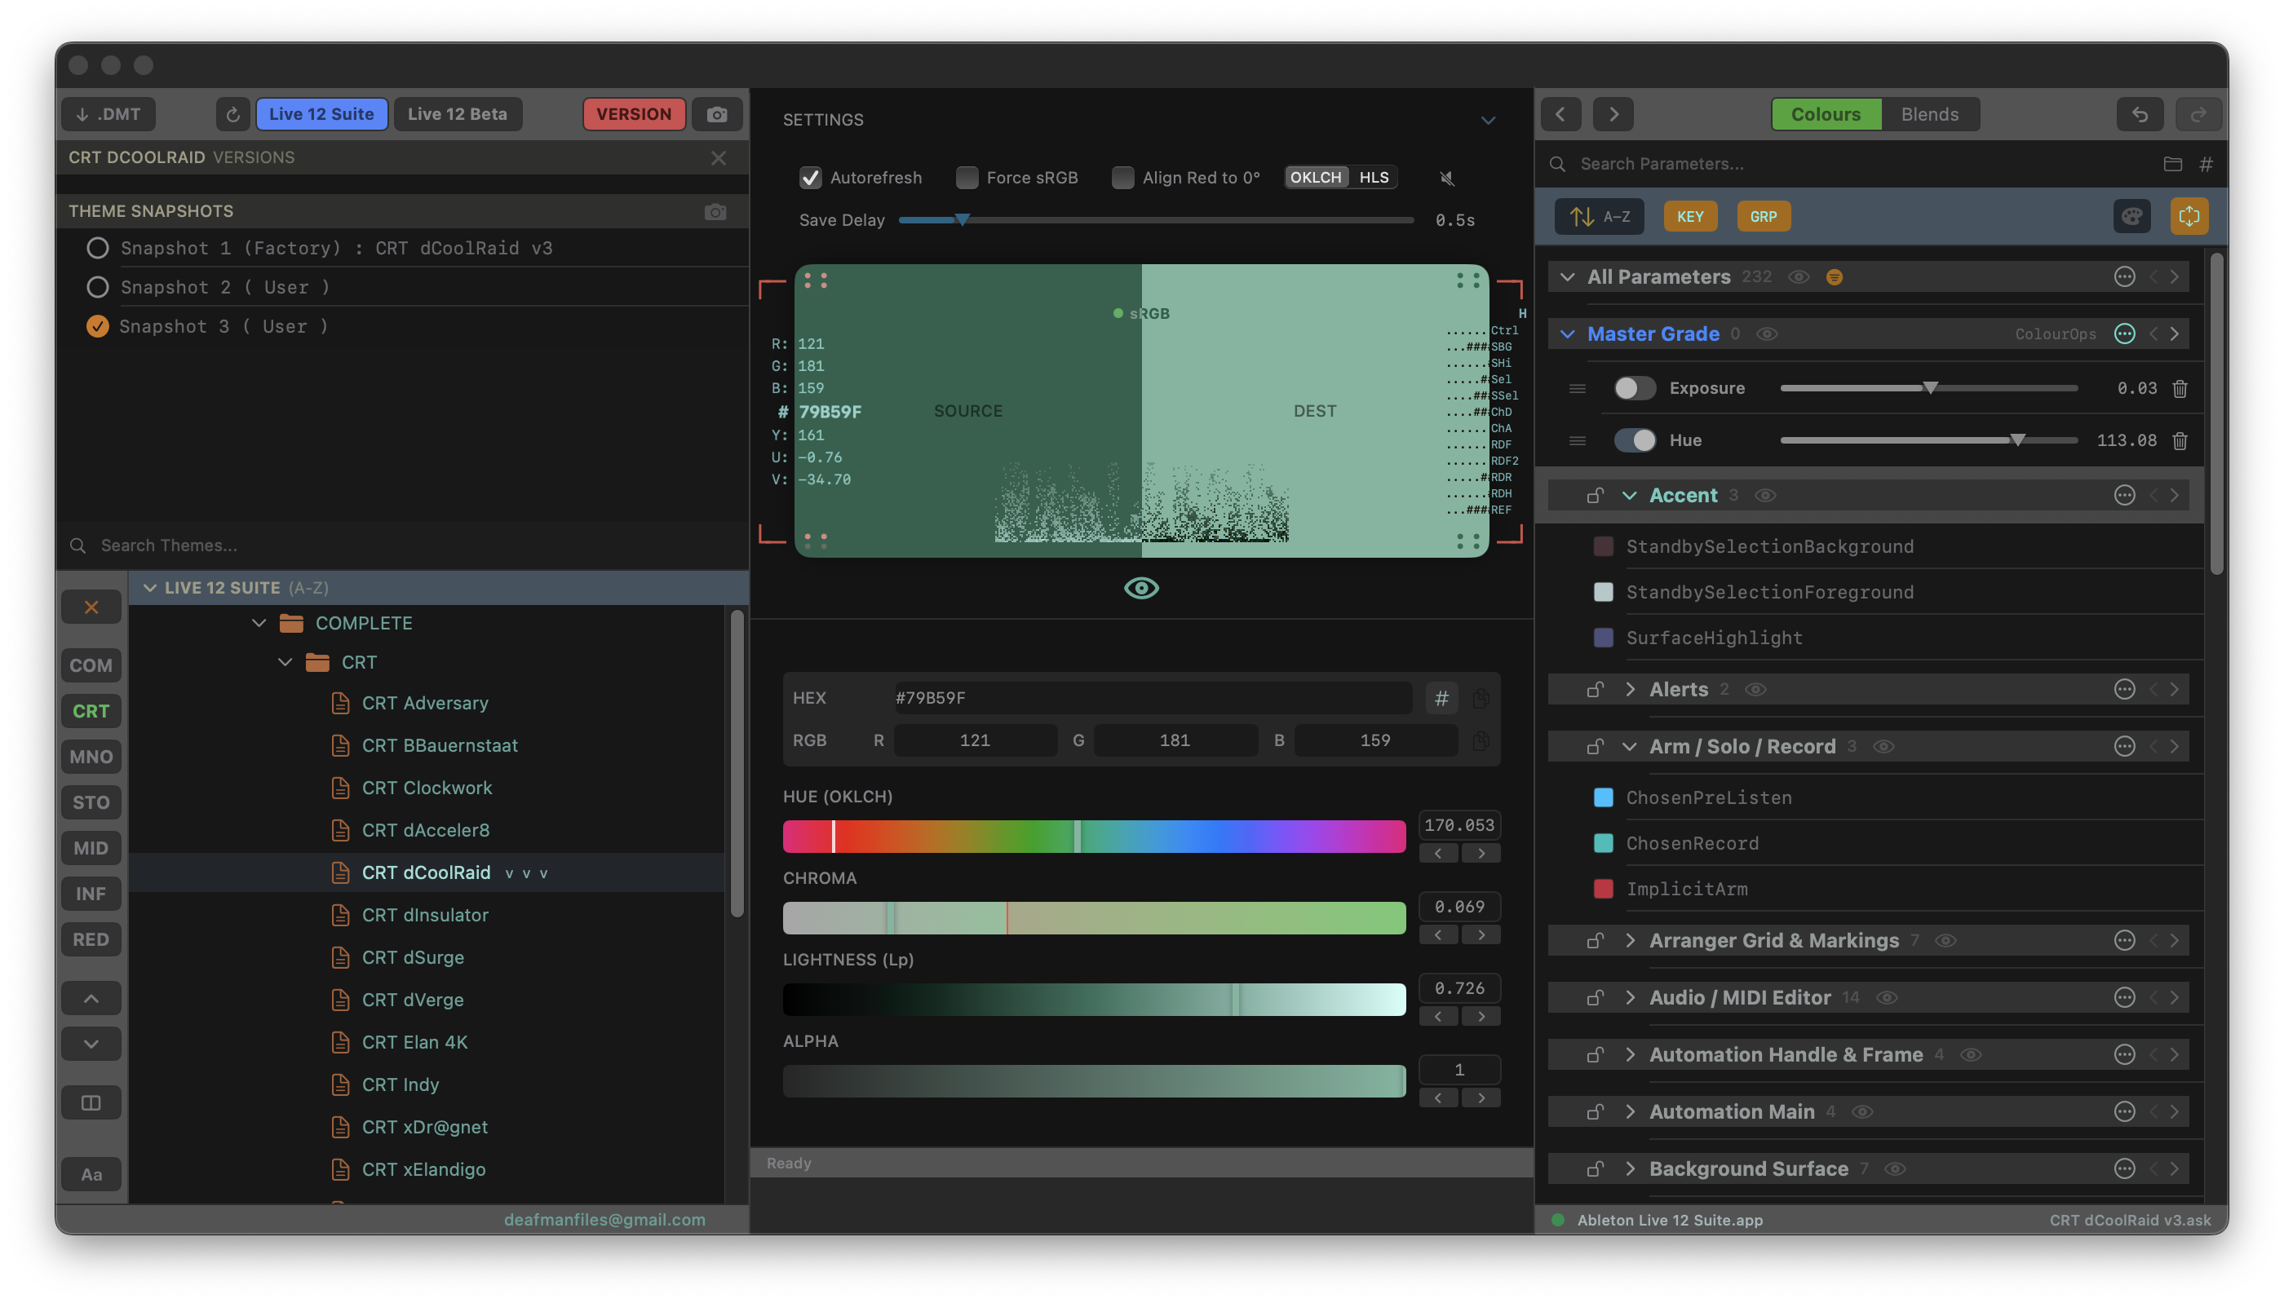Click the Hue OKLCH gradient slider
This screenshot has height=1303, width=2284.
pyautogui.click(x=1094, y=837)
